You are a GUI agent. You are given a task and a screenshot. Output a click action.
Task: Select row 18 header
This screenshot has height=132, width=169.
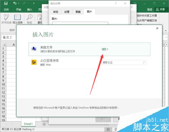coord(3,116)
